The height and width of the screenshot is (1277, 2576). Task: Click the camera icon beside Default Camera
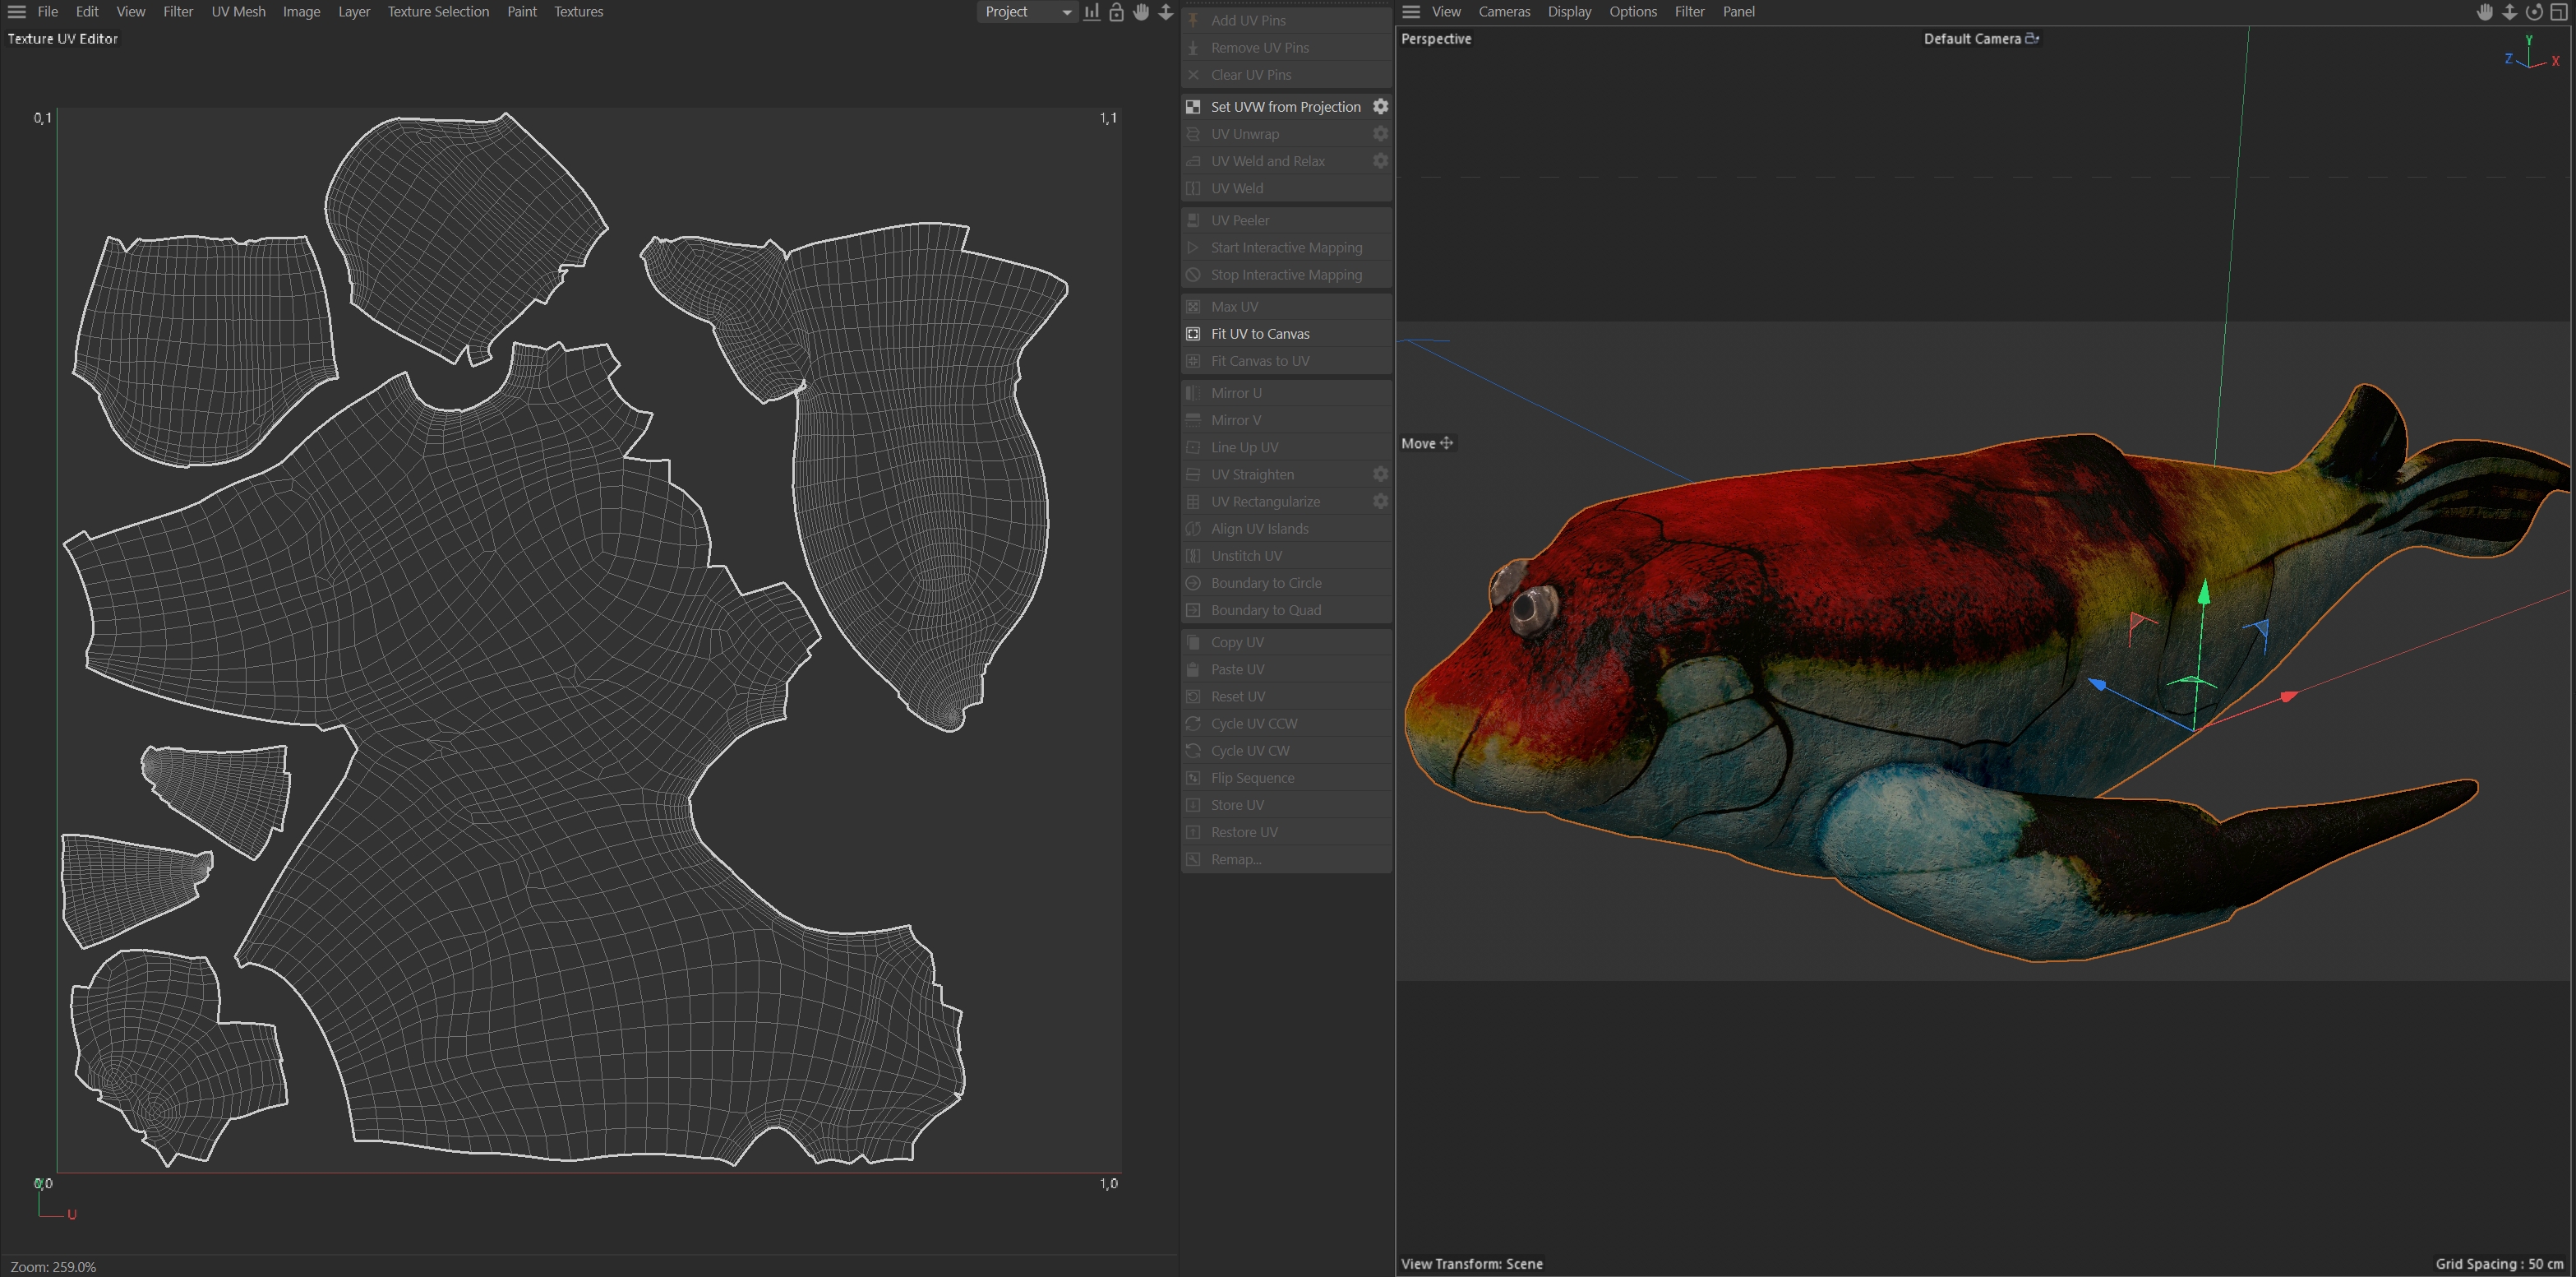[2032, 38]
